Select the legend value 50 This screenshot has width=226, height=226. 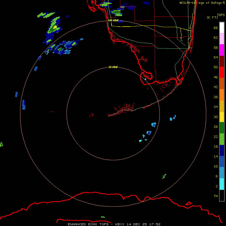pyautogui.click(x=216, y=67)
